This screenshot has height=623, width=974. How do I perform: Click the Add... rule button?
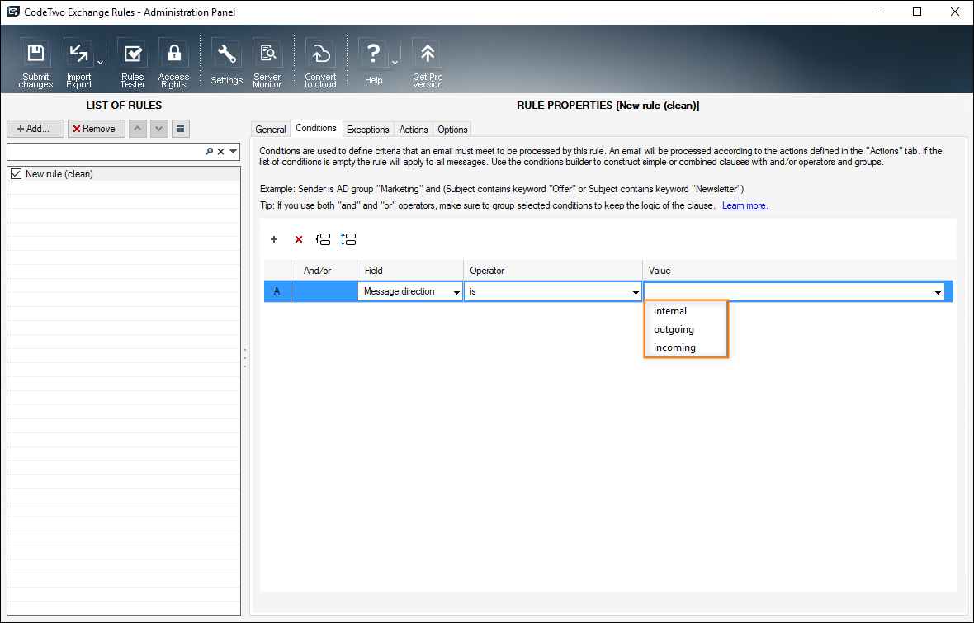click(35, 129)
